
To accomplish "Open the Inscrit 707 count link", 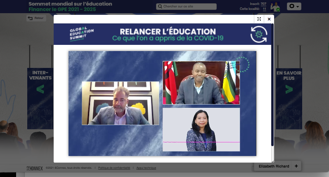I will pyautogui.click(x=263, y=4).
